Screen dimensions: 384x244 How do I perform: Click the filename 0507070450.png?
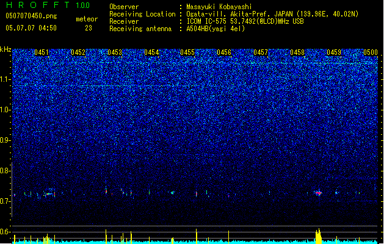(31, 16)
